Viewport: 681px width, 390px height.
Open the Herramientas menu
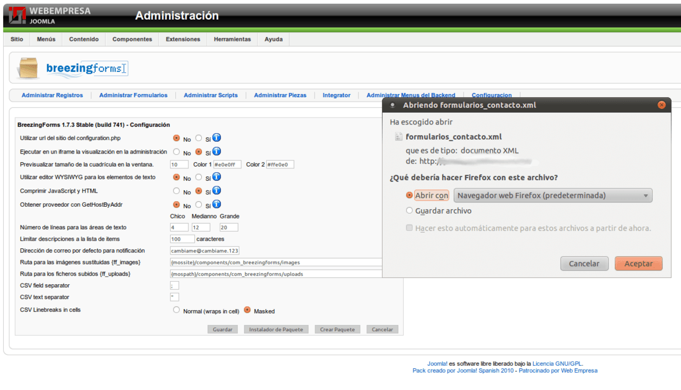(232, 39)
